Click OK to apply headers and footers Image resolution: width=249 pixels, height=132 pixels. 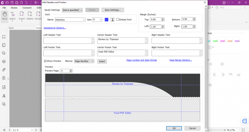point(174,128)
